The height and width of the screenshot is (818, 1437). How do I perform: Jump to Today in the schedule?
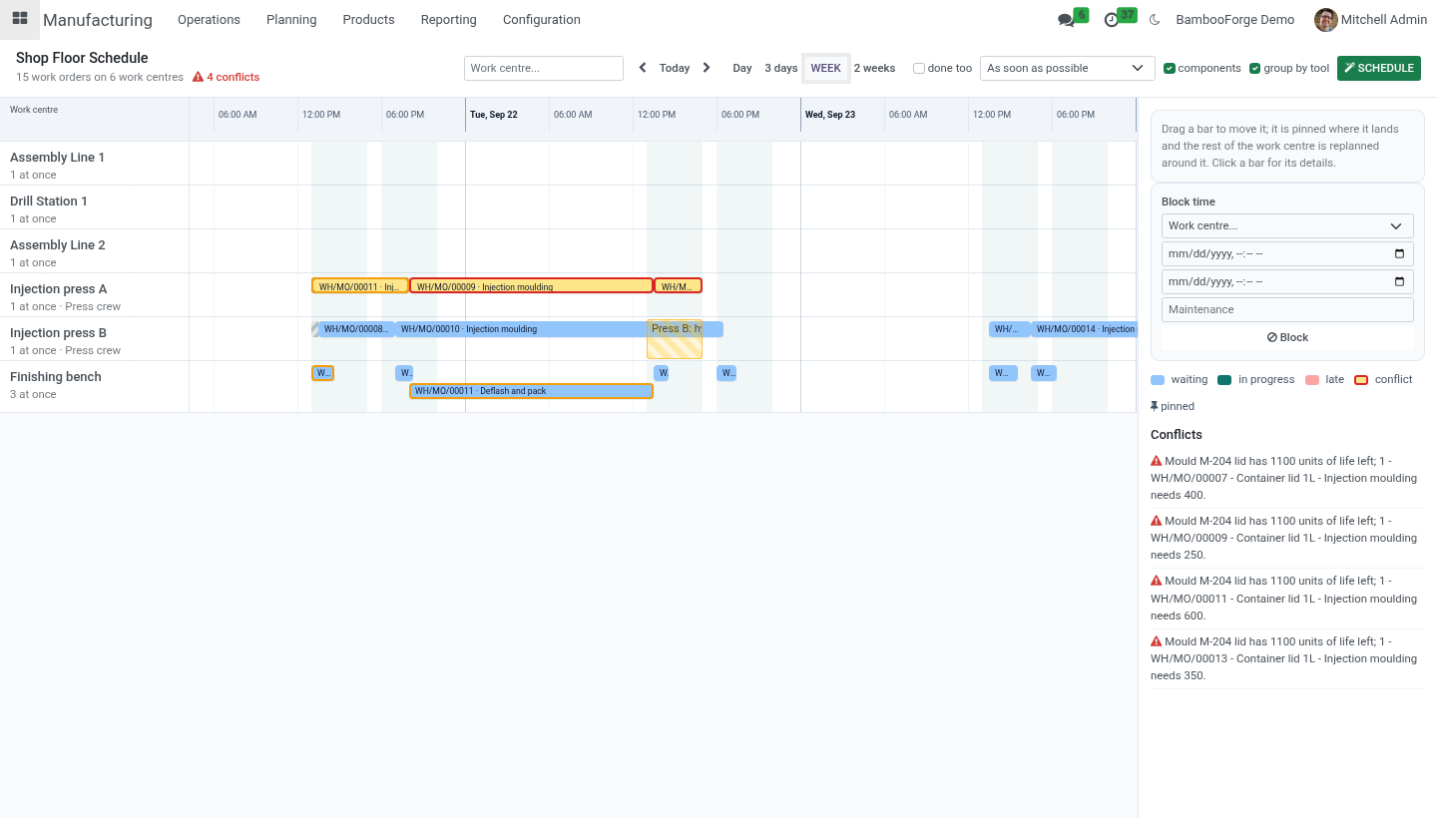675,68
